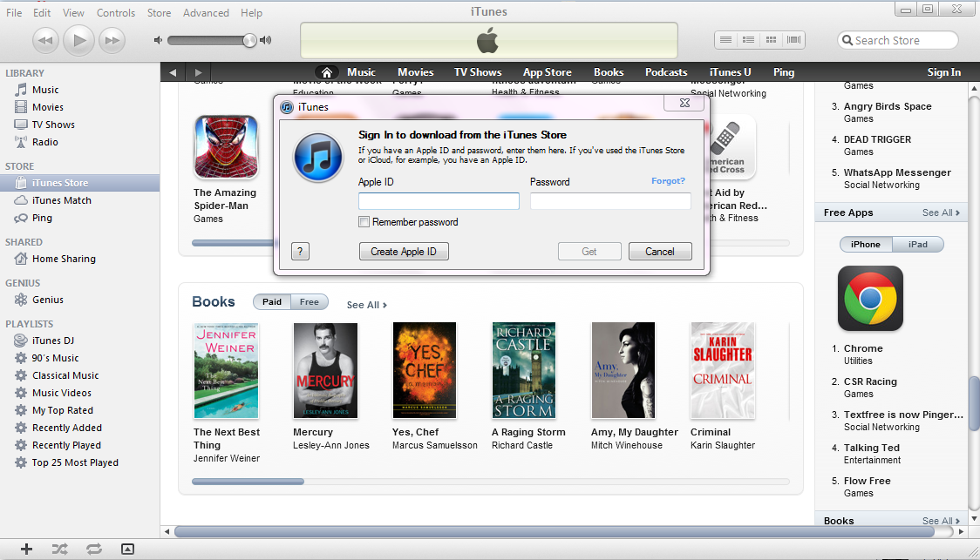Switch to Album List view icon
Viewport: 980px width, 560px height.
[748, 40]
